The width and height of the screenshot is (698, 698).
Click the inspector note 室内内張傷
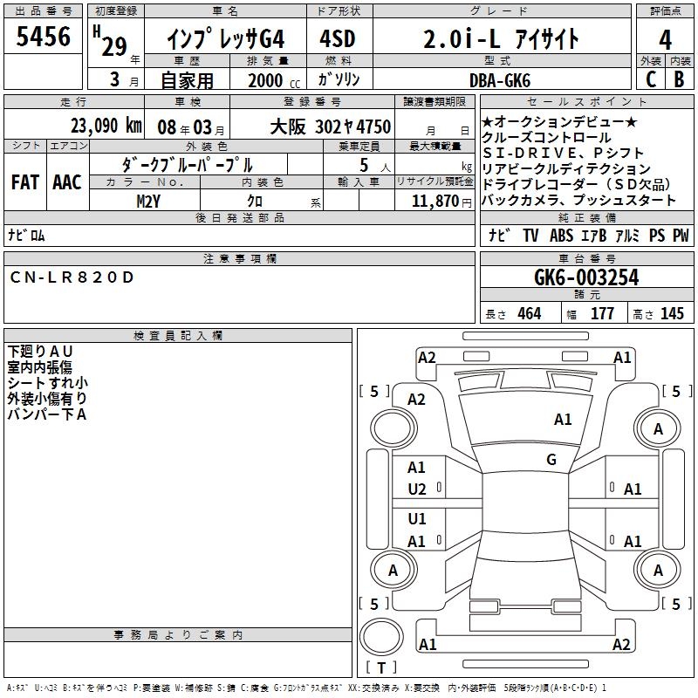(x=39, y=367)
